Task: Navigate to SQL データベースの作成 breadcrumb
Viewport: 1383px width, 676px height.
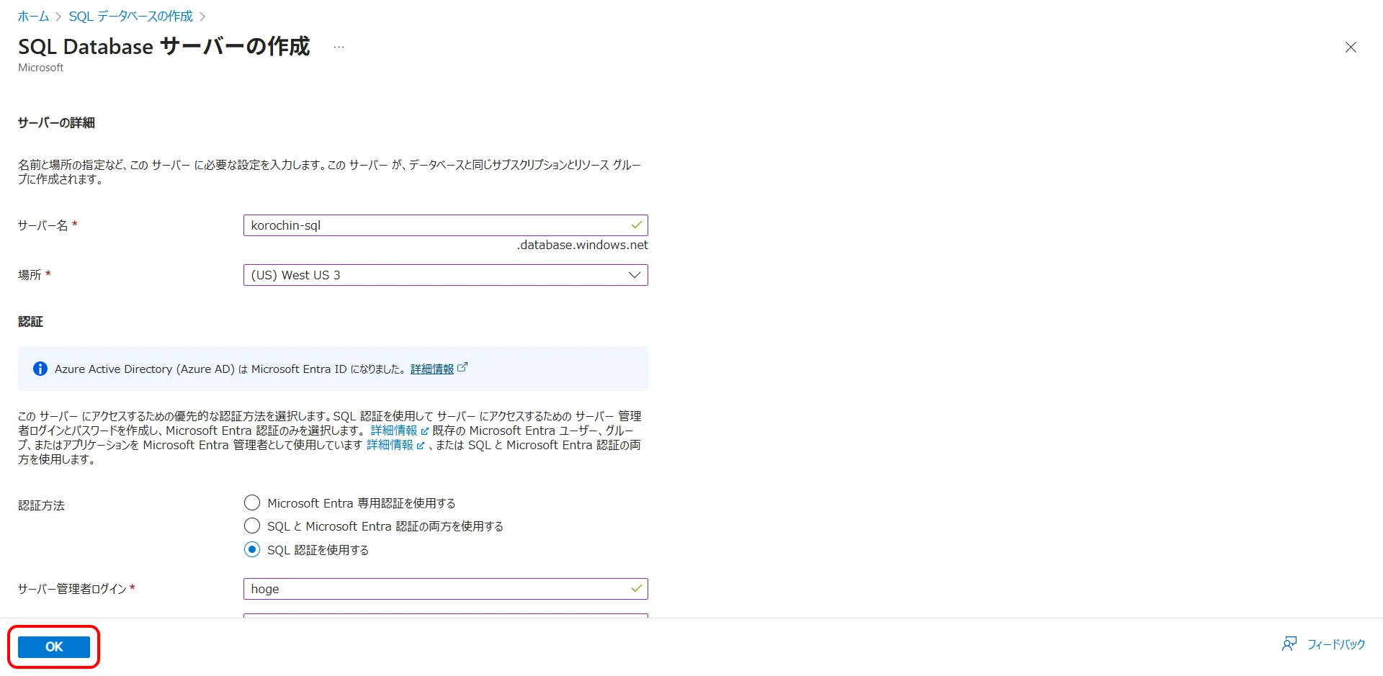Action: point(130,16)
